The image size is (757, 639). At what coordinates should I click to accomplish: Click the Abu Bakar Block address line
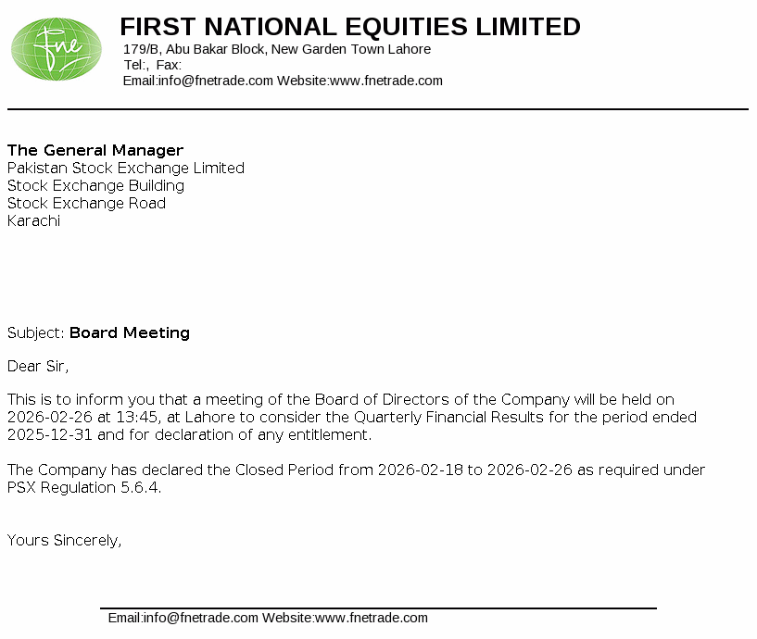click(277, 49)
